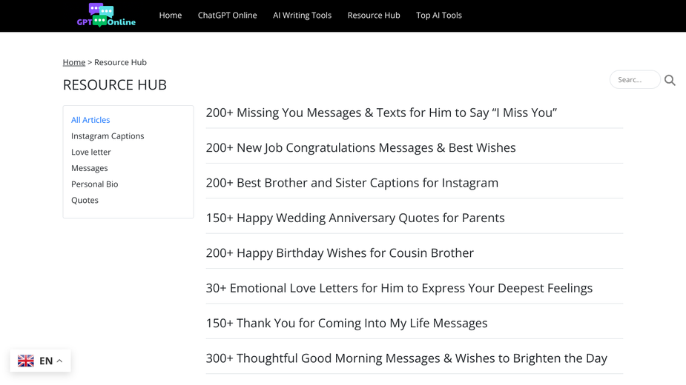Click the magnifying glass search icon

pos(670,80)
